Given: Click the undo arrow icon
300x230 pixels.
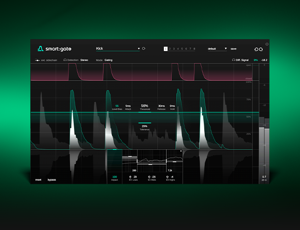Looking at the screenshot, I should click(x=256, y=49).
